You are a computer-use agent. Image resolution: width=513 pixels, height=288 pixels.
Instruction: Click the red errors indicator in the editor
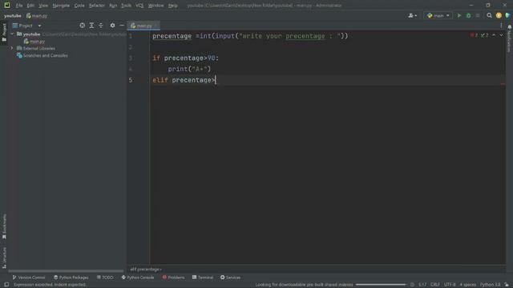point(474,35)
